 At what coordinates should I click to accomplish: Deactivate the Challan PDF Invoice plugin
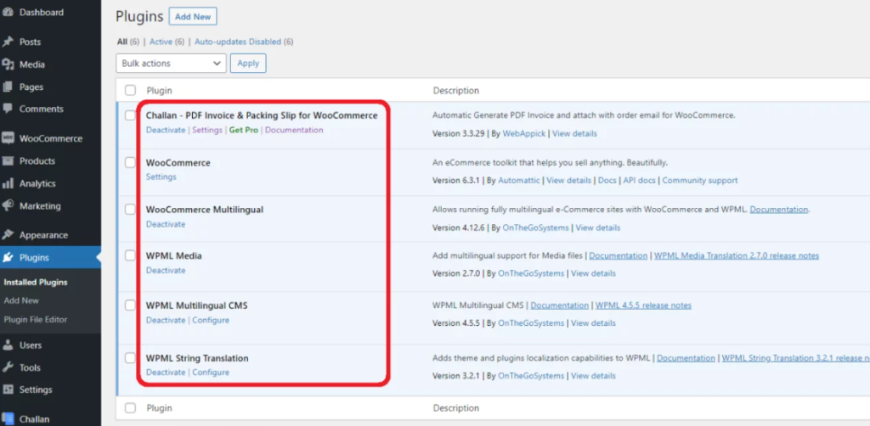(x=166, y=130)
